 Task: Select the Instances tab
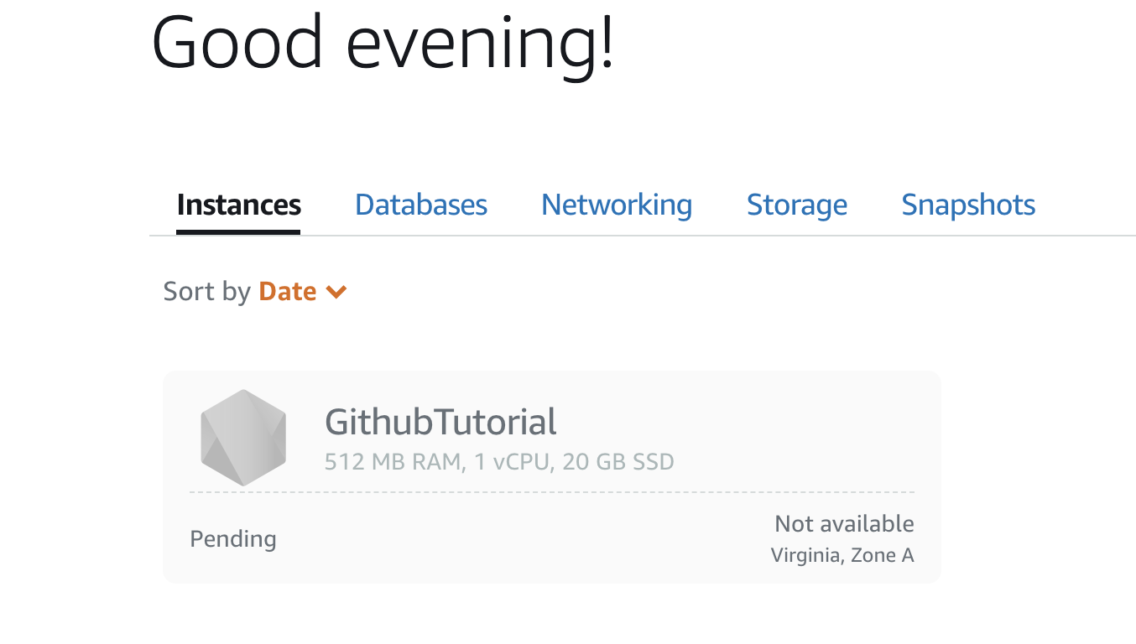[x=238, y=205]
